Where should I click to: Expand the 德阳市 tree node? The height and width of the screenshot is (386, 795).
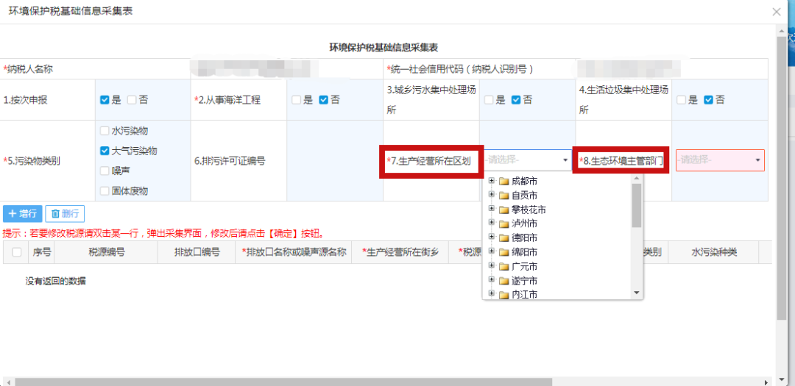point(492,238)
